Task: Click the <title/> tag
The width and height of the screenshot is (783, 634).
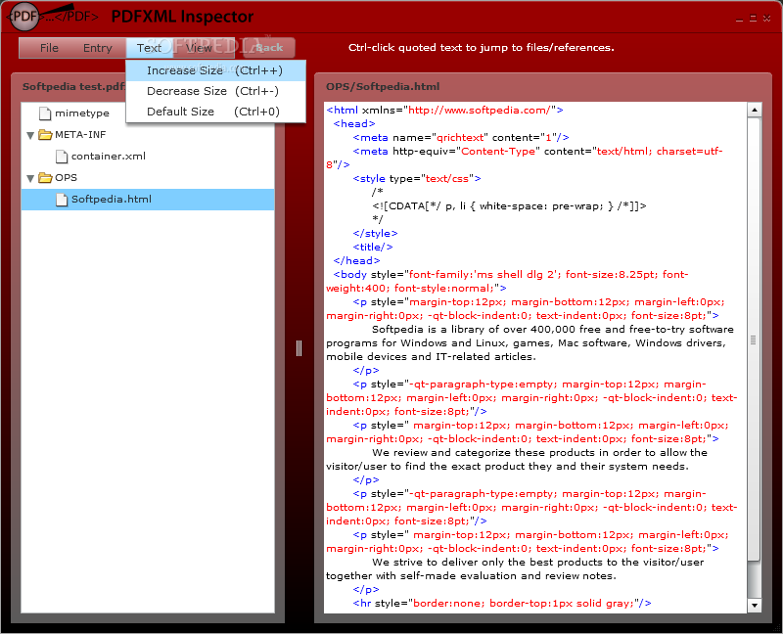Action: coord(373,247)
